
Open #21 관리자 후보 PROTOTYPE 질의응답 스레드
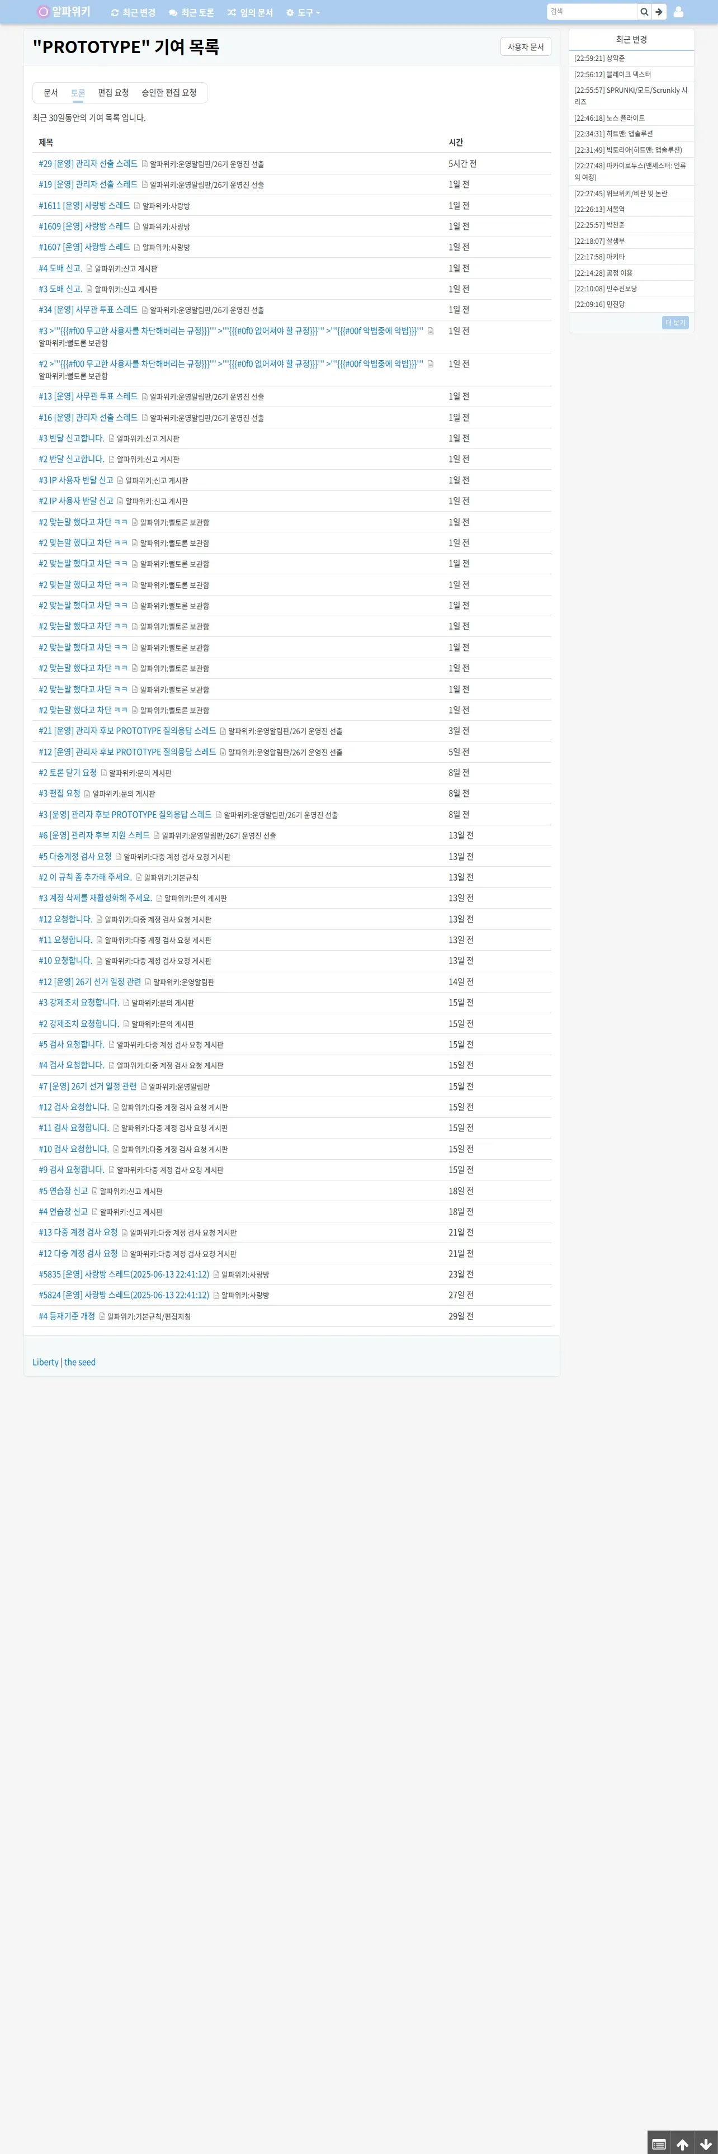(127, 731)
